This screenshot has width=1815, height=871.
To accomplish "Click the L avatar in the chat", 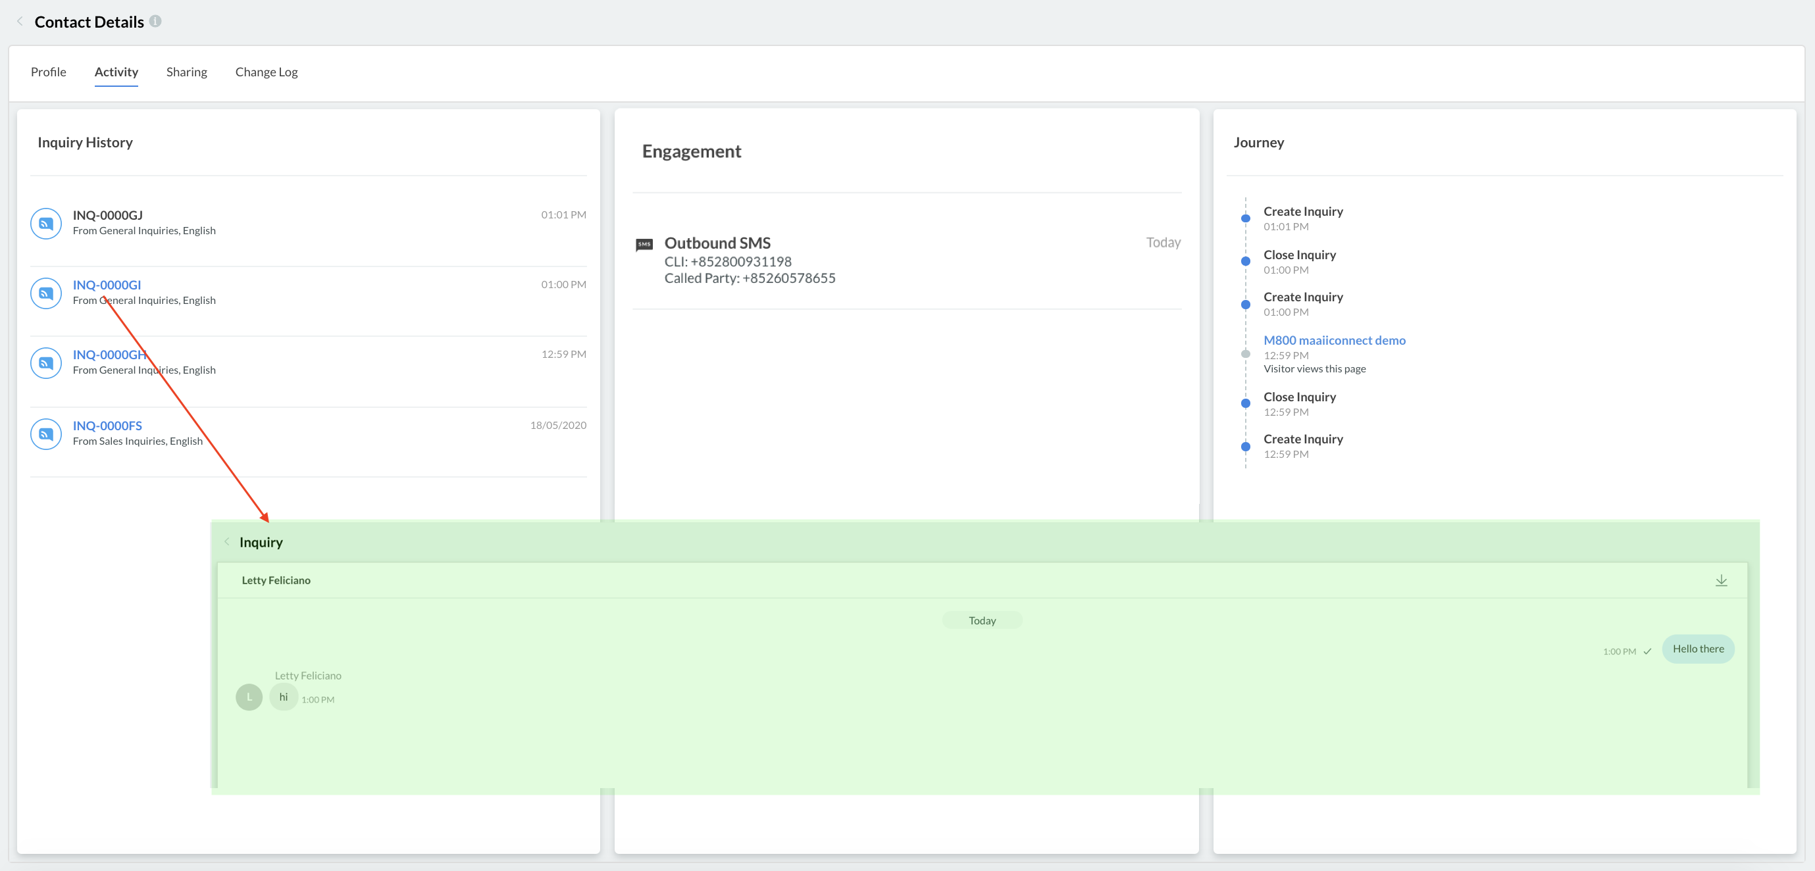I will pos(249,697).
